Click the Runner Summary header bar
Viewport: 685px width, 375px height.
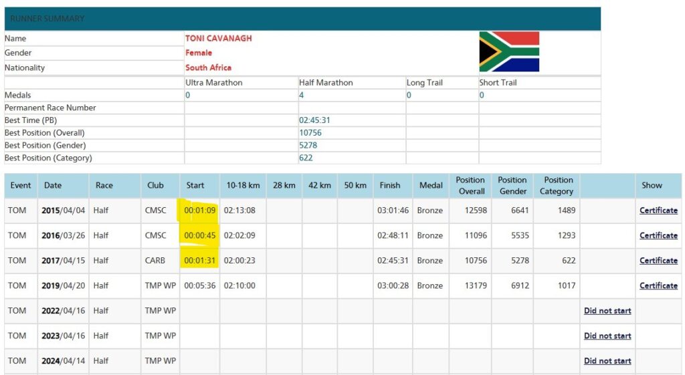click(303, 19)
